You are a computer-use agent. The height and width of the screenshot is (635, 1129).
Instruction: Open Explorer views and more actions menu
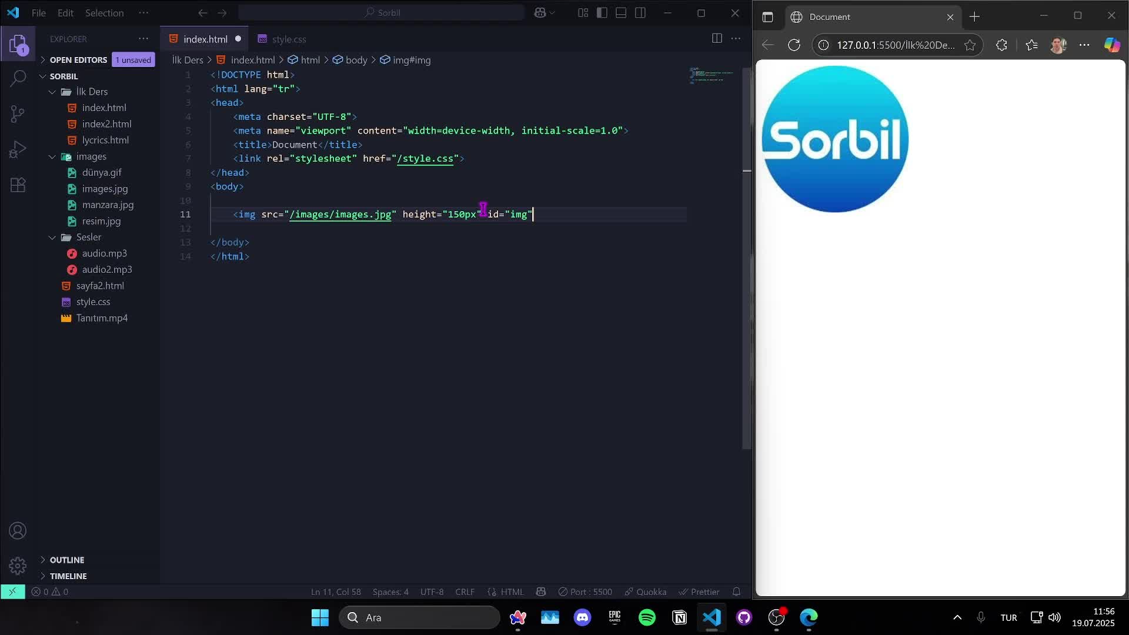(143, 39)
